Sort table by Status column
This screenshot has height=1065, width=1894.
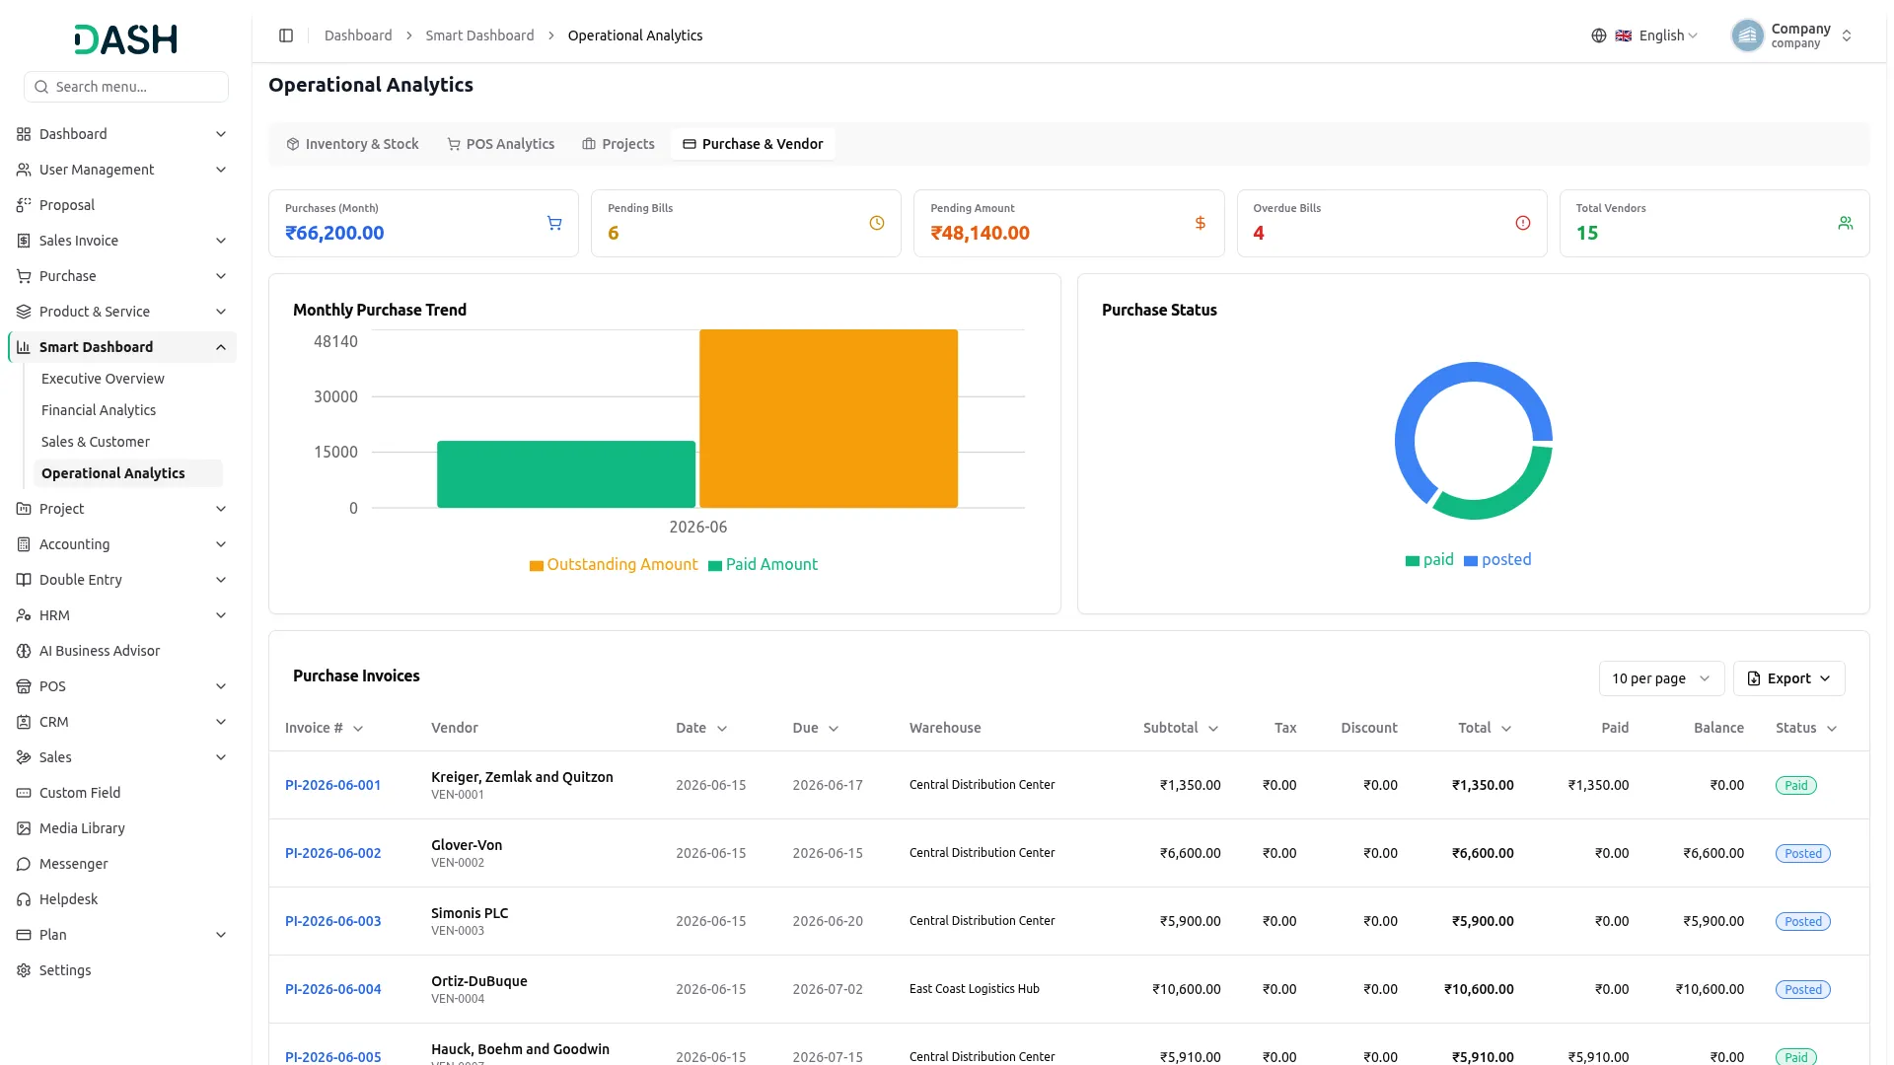(x=1806, y=729)
